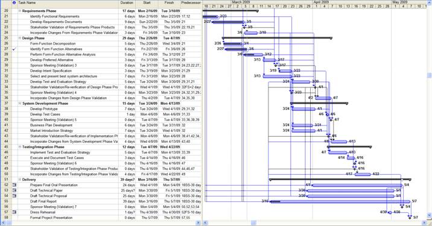Image resolution: width=432 pixels, height=226 pixels.
Task: Collapse the Testing/Integration Phase group
Action: [x=20, y=147]
